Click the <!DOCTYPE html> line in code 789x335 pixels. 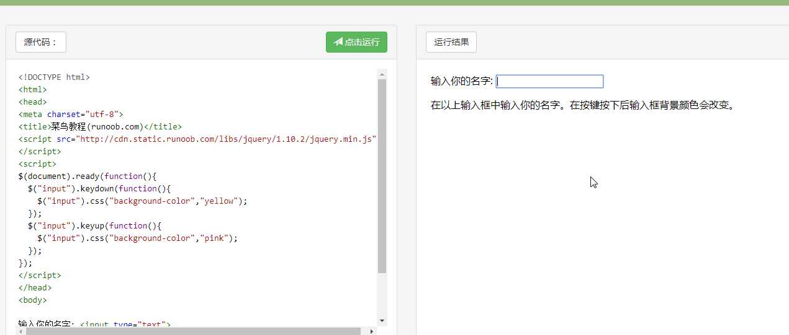(x=54, y=77)
